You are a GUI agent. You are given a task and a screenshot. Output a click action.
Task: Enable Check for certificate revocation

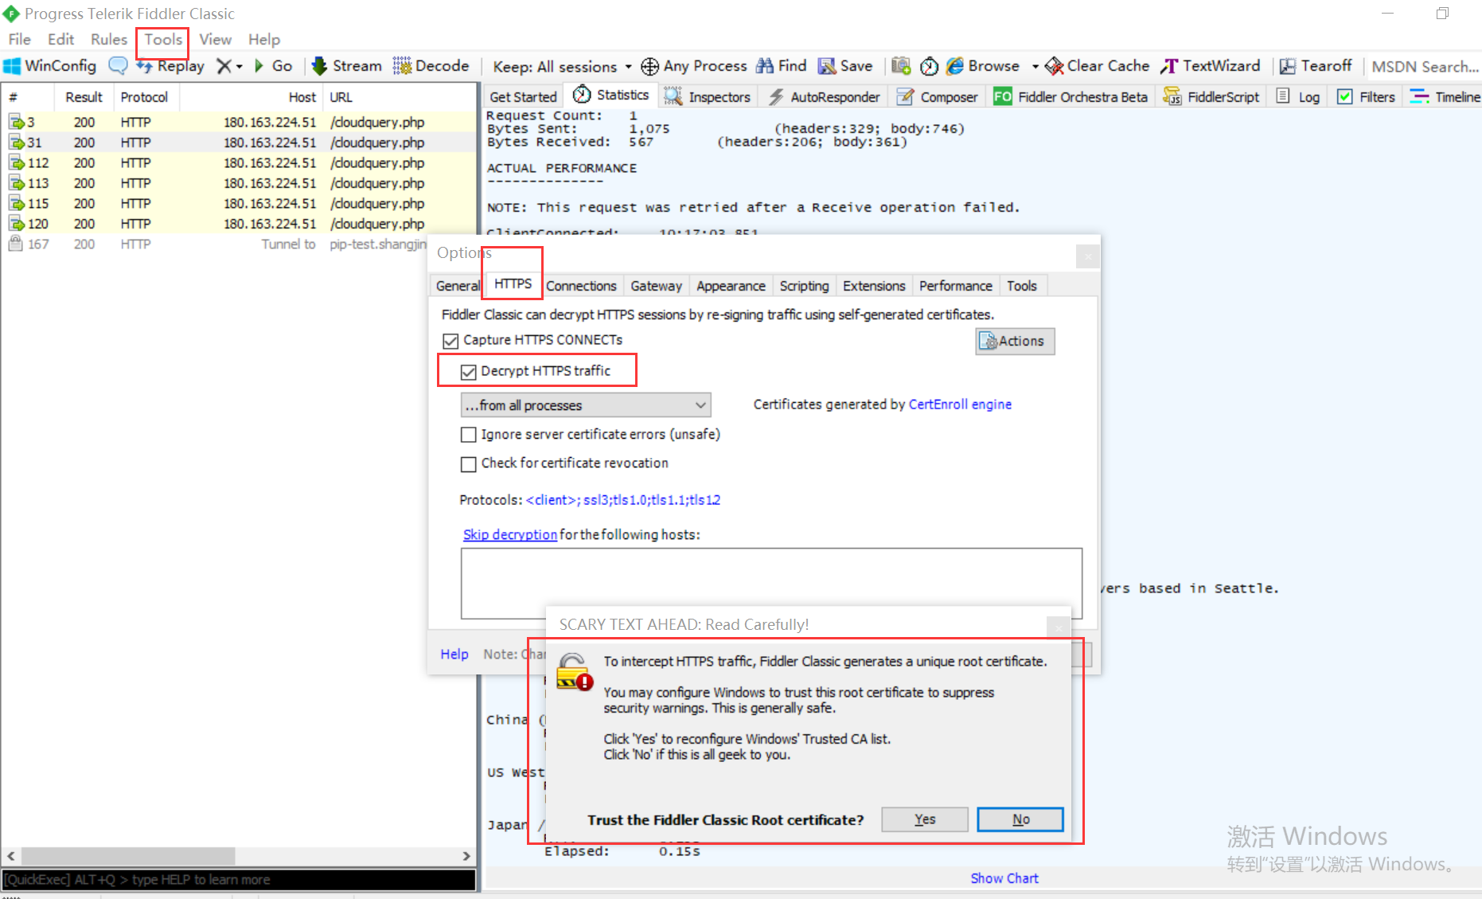click(x=469, y=464)
